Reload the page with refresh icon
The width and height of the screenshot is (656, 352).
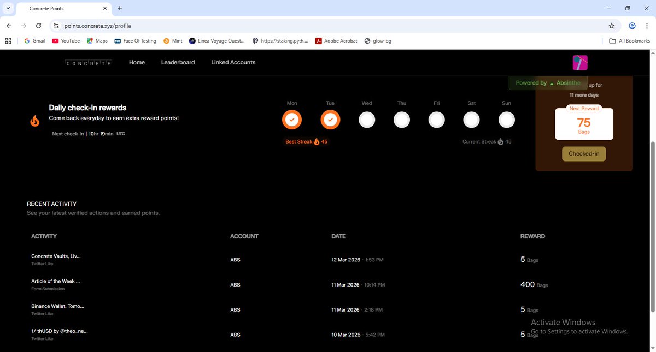[38, 26]
